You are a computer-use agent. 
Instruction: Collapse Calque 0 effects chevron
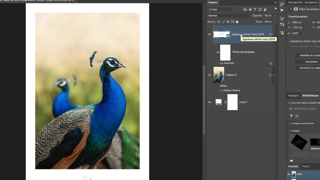coord(273,75)
